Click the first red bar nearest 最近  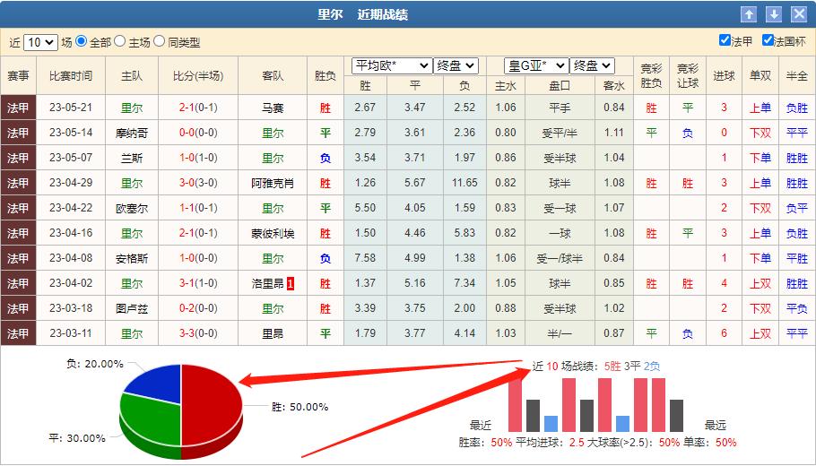pos(516,405)
